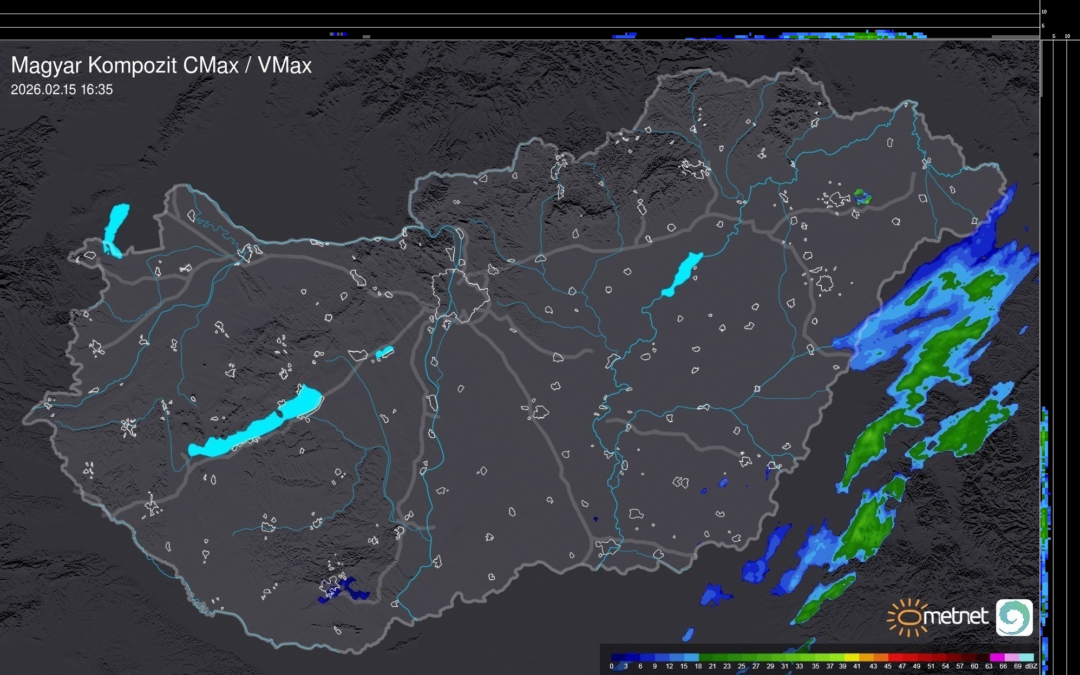Image resolution: width=1080 pixels, height=675 pixels.
Task: Pick the dark blue 0 dBZ swatch
Action: pos(619,657)
